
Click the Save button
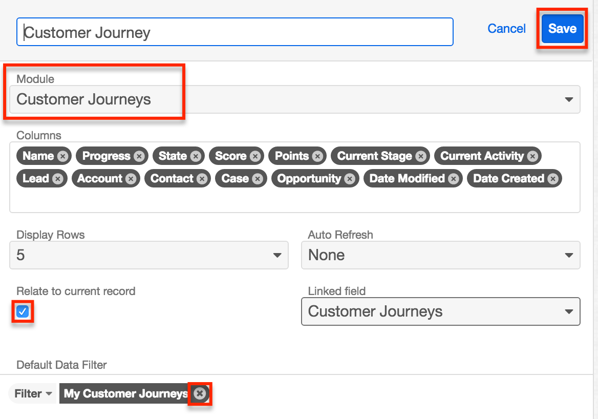pos(562,29)
